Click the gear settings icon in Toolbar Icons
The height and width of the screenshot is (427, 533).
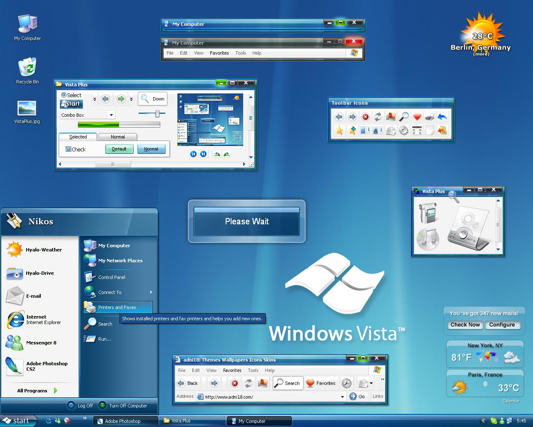coord(403,131)
